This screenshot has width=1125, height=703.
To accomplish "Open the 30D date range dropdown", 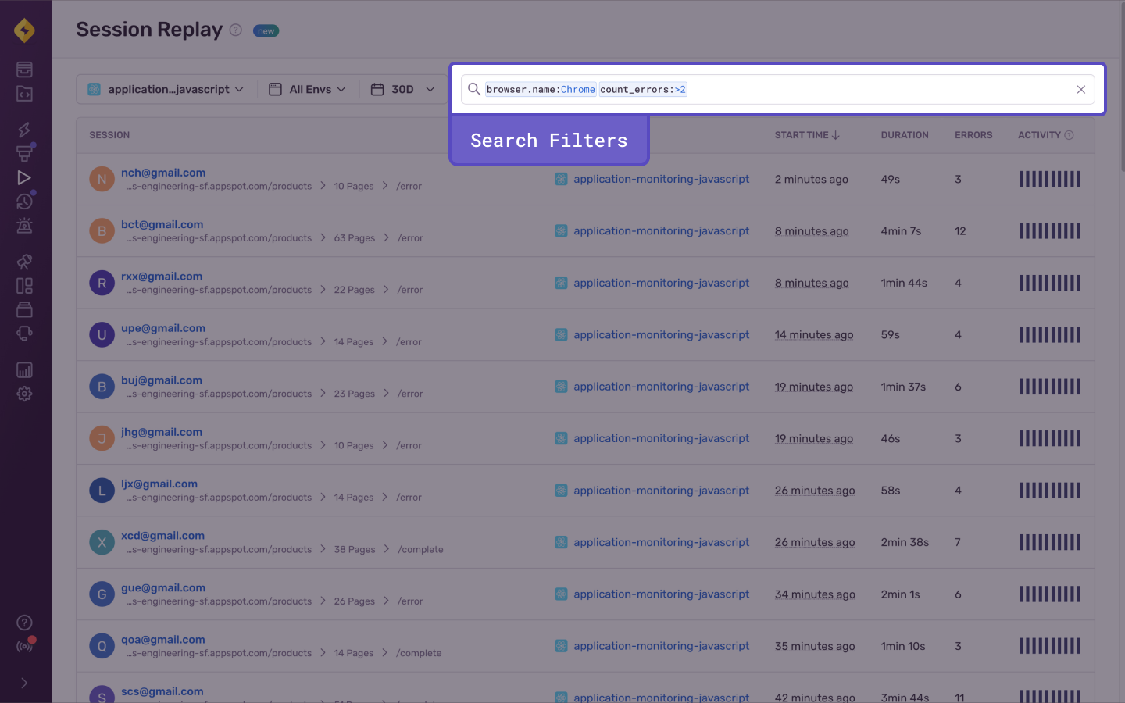I will click(x=402, y=89).
